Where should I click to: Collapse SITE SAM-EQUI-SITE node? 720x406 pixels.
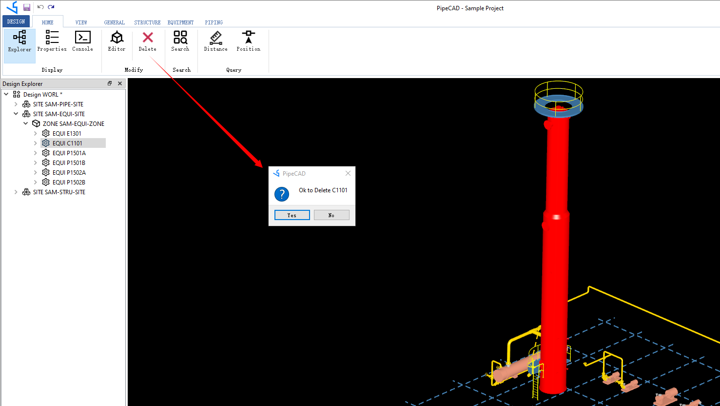(16, 114)
